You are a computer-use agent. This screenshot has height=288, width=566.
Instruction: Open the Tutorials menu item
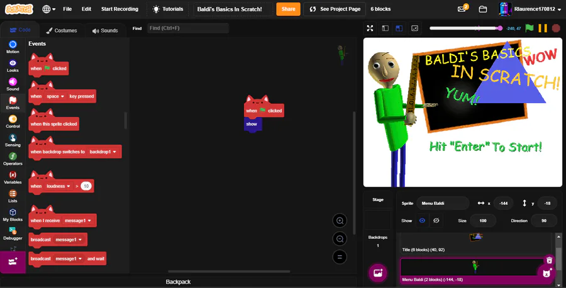pyautogui.click(x=168, y=9)
